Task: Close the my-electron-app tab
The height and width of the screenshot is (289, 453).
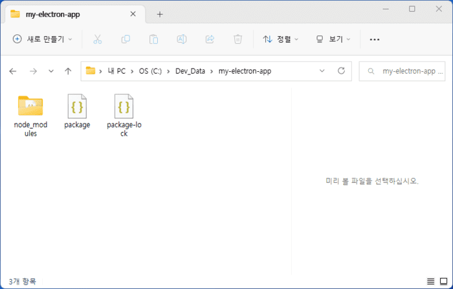Action: tap(133, 14)
